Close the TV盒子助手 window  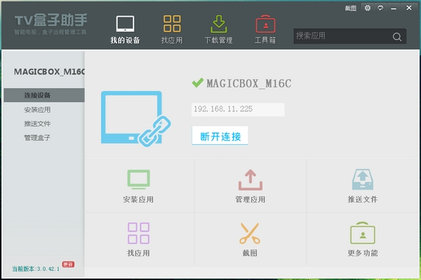point(409,8)
